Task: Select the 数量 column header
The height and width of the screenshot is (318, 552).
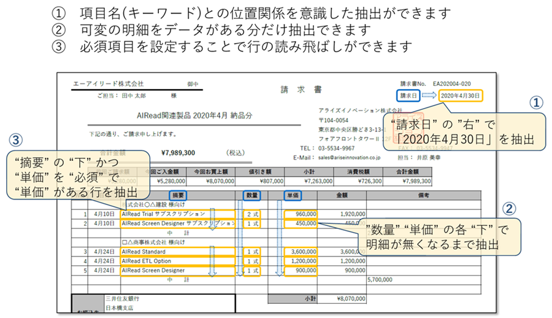Action: pos(251,195)
